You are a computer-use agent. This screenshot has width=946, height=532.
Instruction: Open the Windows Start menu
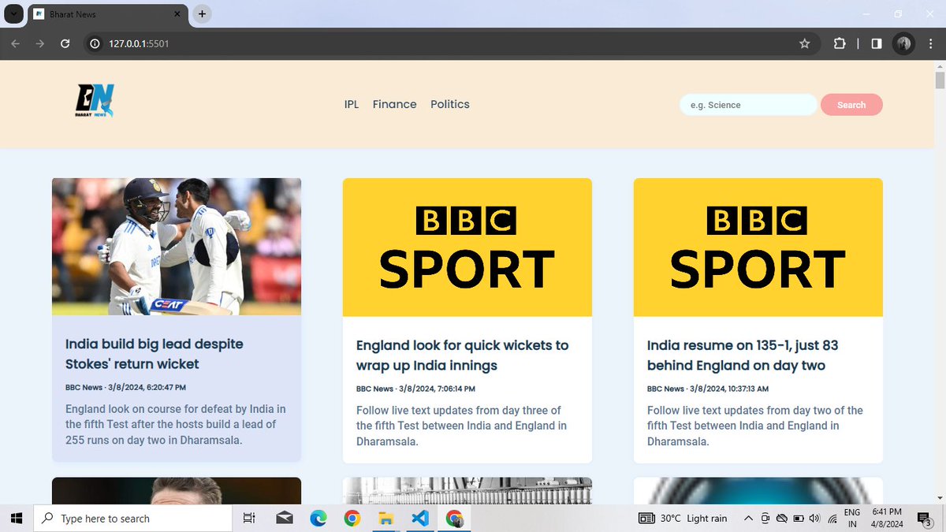(16, 518)
